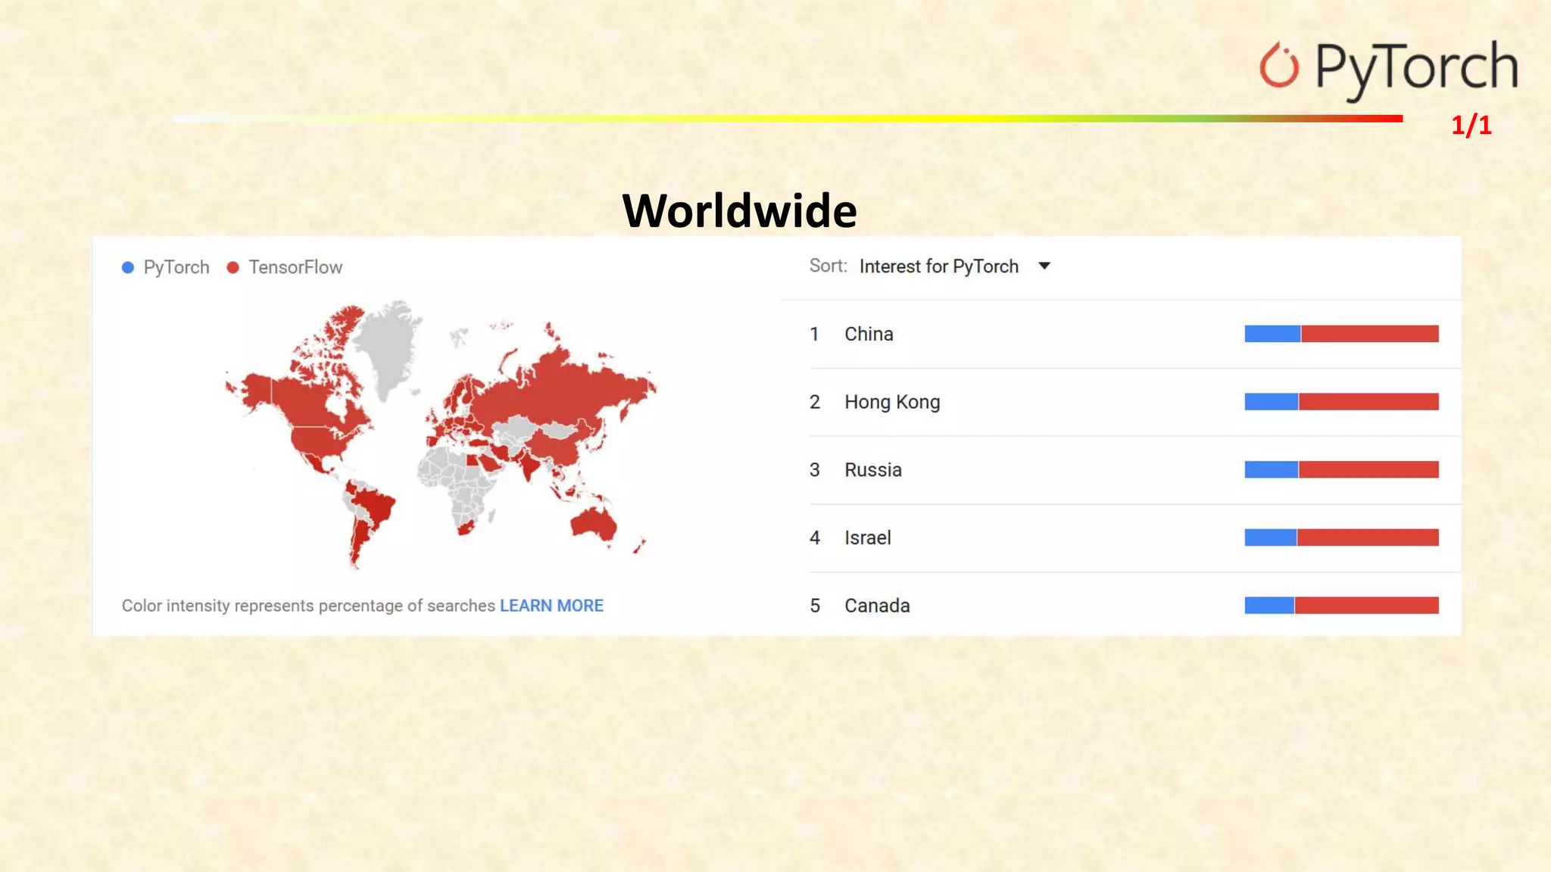Click the Worldwide heading
This screenshot has width=1551, height=872.
739,210
